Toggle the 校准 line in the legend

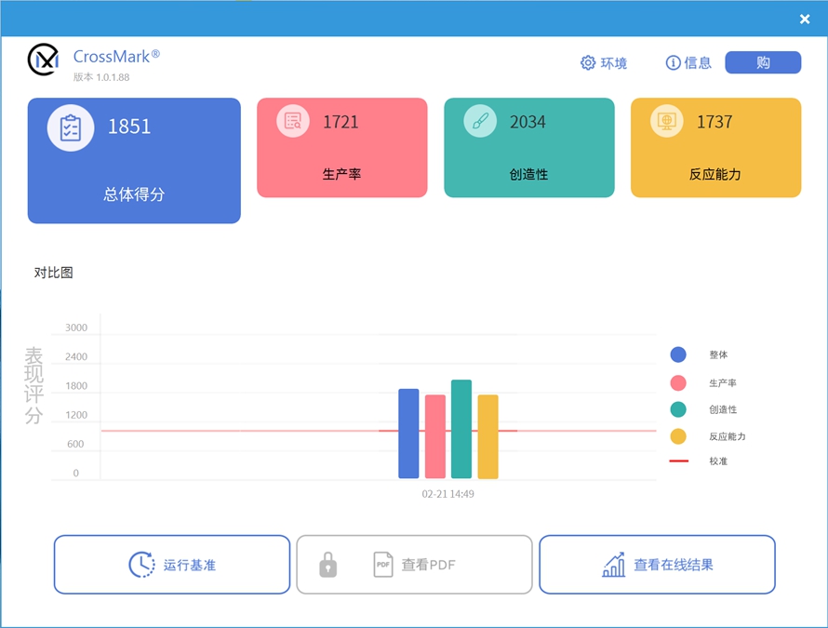(x=678, y=460)
